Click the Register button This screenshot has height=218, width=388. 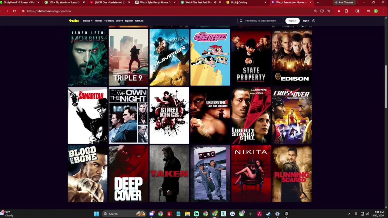292,21
